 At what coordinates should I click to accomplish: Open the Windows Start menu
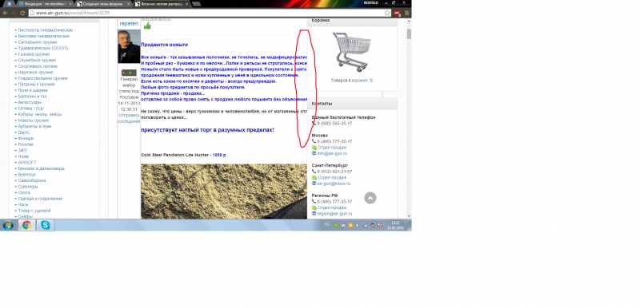(8, 225)
